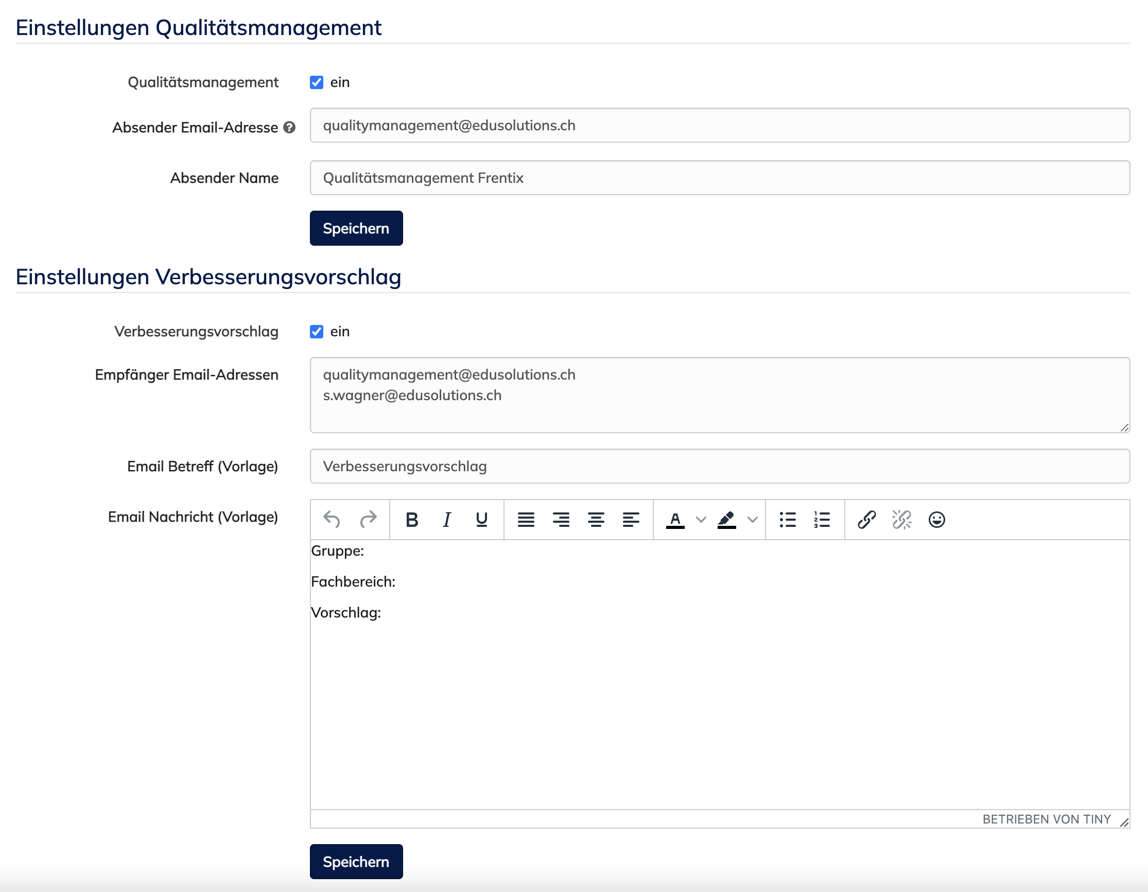1148x892 pixels.
Task: Insert a bulleted list
Action: pyautogui.click(x=788, y=520)
